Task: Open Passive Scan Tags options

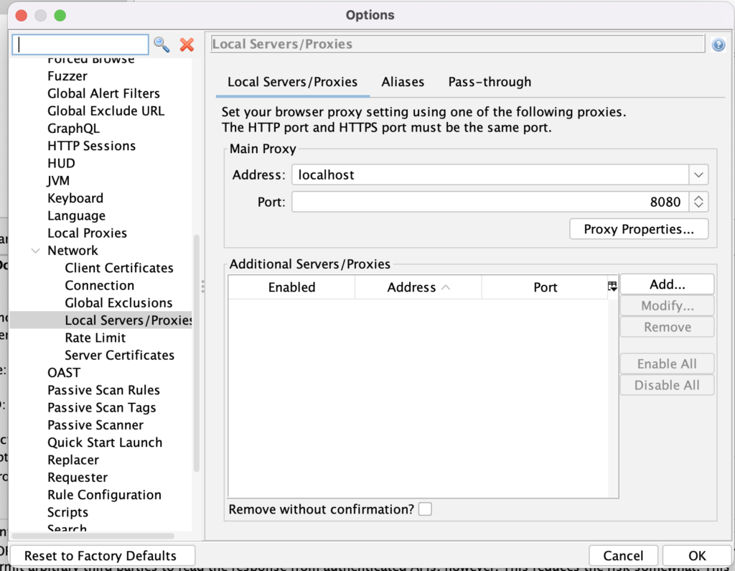Action: tap(102, 408)
